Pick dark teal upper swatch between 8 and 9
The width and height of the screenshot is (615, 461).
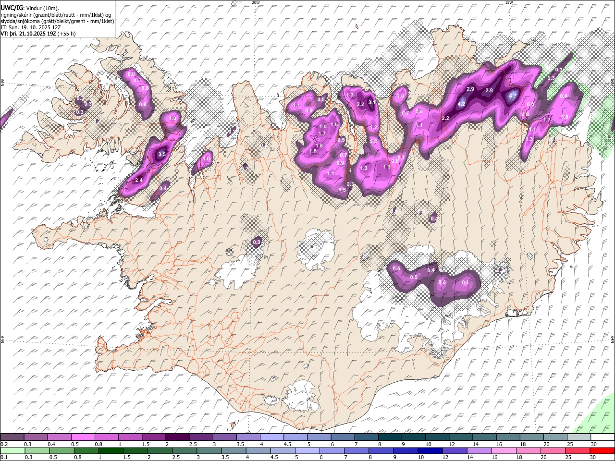pyautogui.click(x=390, y=437)
